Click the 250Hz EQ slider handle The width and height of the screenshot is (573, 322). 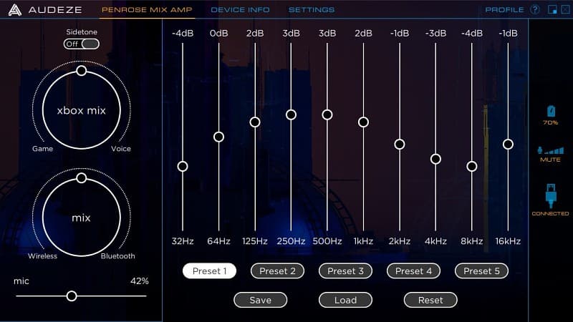[x=291, y=114]
